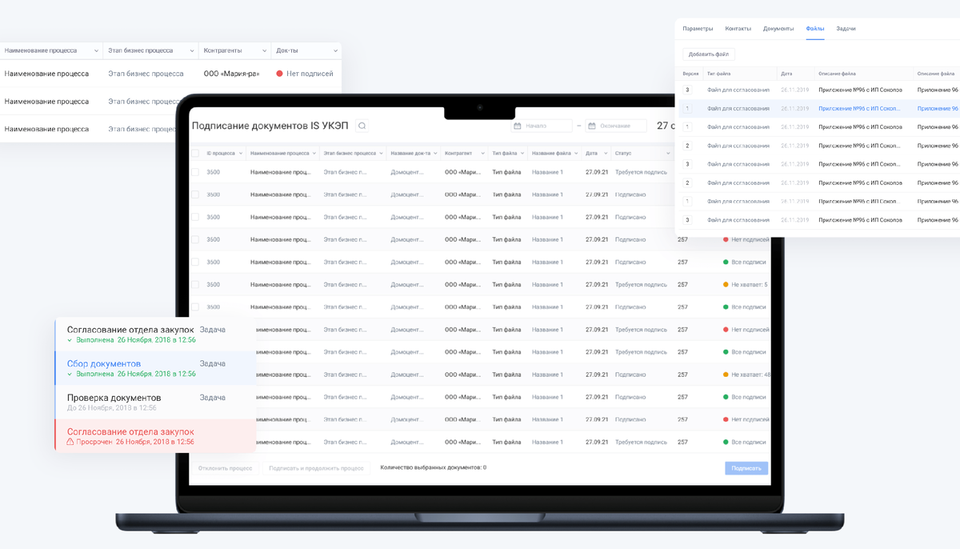Expand the Наименование процесса filter in the top-left panel
This screenshot has width=960, height=549.
[x=96, y=51]
